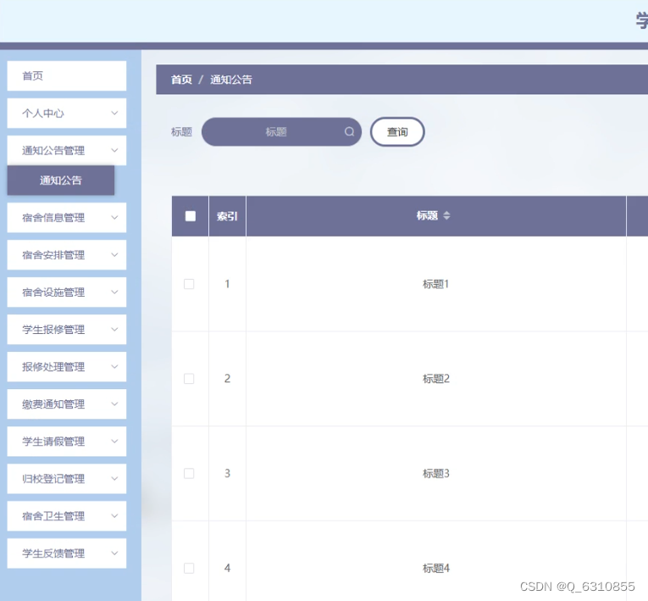
Task: Click the 查询 button
Action: click(x=397, y=131)
